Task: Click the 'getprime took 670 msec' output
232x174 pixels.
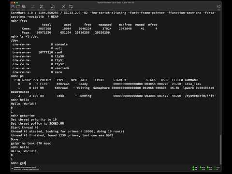Action: point(31,143)
